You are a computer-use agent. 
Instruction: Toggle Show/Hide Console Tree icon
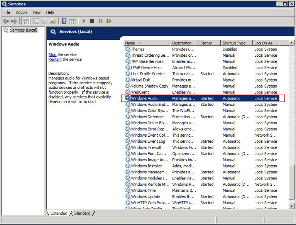25,21
